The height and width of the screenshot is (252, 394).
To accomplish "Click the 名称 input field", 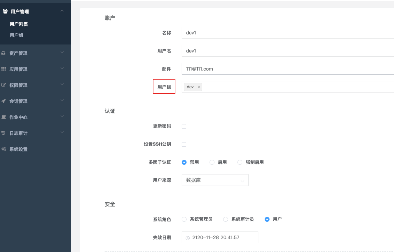I will coord(288,33).
